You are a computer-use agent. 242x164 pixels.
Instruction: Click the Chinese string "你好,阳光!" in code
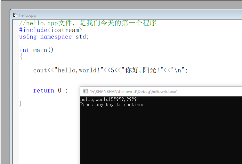[142, 70]
